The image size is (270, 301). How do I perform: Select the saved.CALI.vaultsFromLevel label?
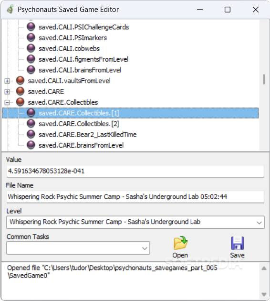pyautogui.click(x=69, y=81)
